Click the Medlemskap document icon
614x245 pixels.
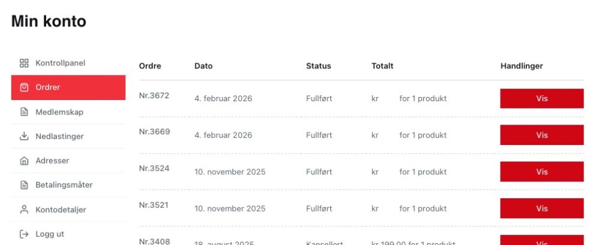[x=24, y=112]
